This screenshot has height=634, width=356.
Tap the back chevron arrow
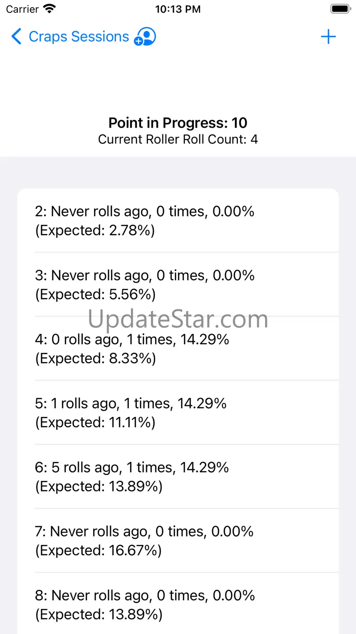tap(16, 37)
